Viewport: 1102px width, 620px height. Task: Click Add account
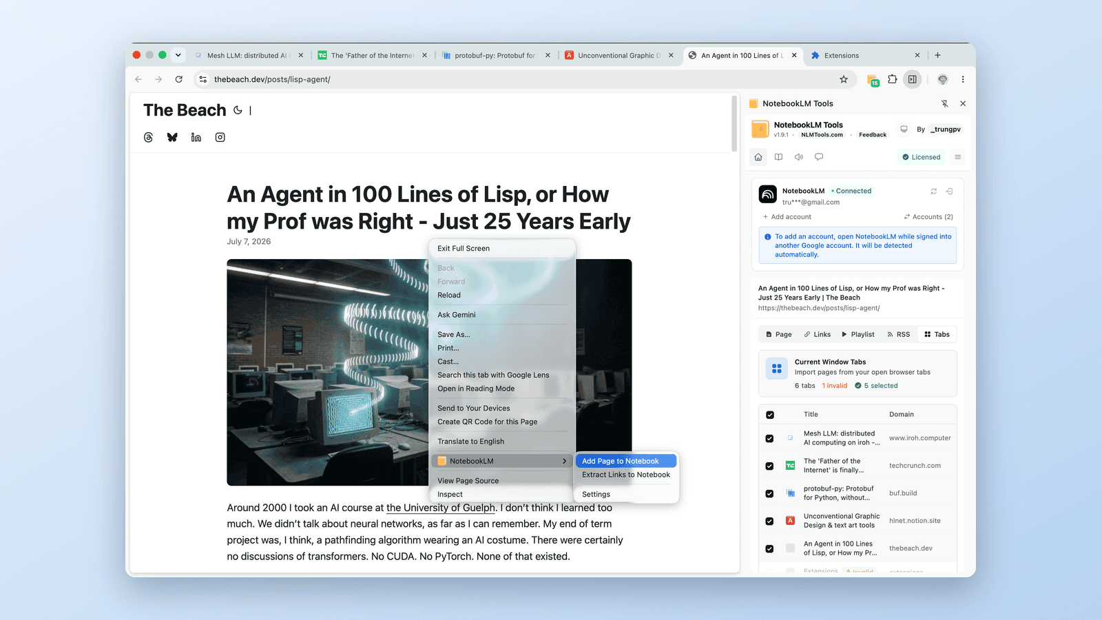click(x=787, y=217)
